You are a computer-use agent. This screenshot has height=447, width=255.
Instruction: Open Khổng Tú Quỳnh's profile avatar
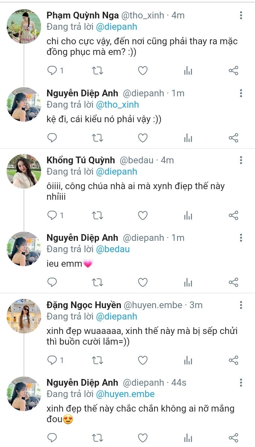tap(24, 171)
